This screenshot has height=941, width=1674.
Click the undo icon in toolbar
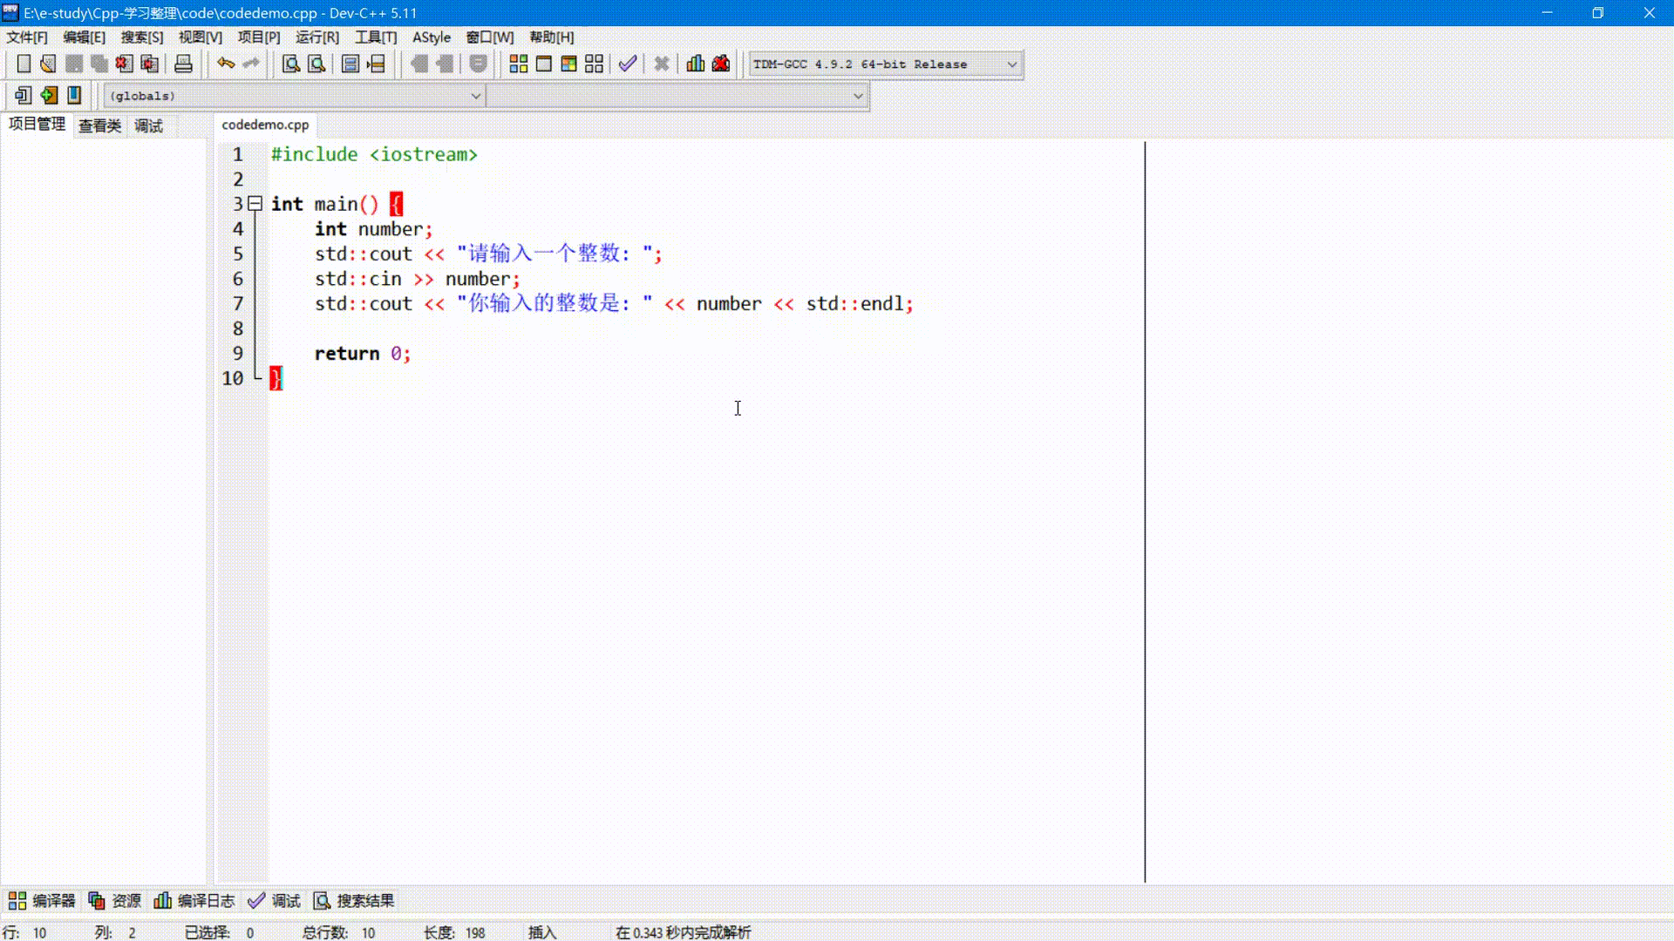click(225, 64)
